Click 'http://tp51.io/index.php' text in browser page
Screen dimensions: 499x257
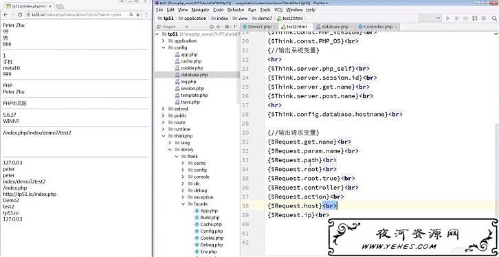[x=30, y=194]
